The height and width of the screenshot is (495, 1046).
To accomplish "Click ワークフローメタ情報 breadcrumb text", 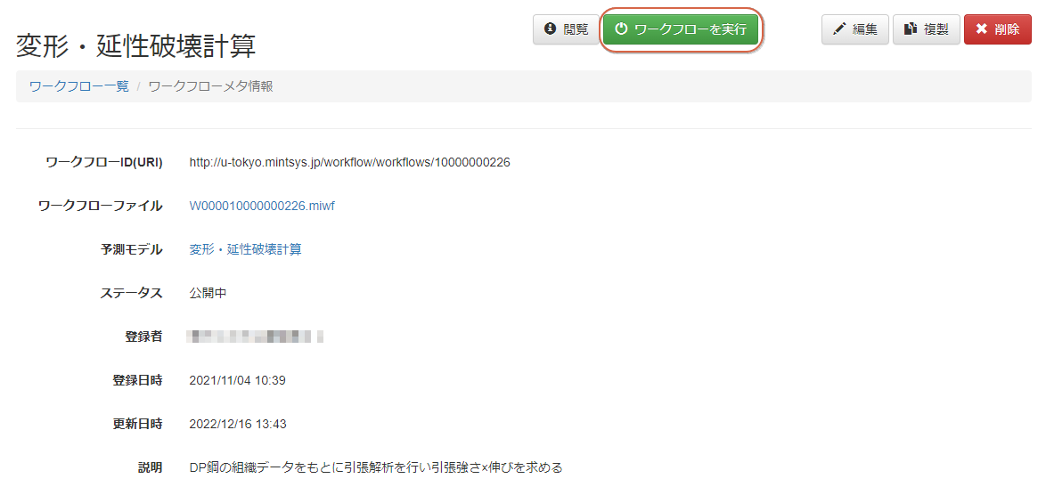I will coord(210,86).
